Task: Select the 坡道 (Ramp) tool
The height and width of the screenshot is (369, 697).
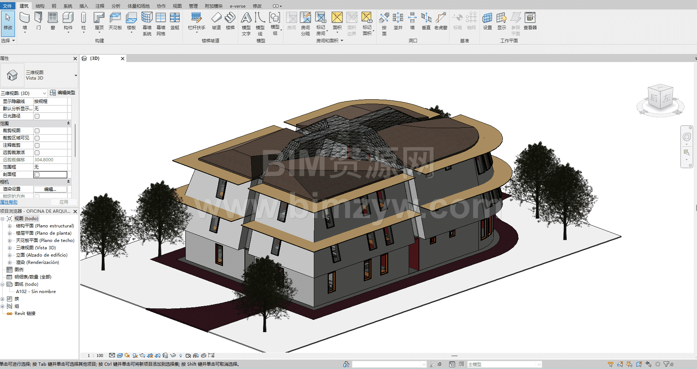Action: coord(216,21)
